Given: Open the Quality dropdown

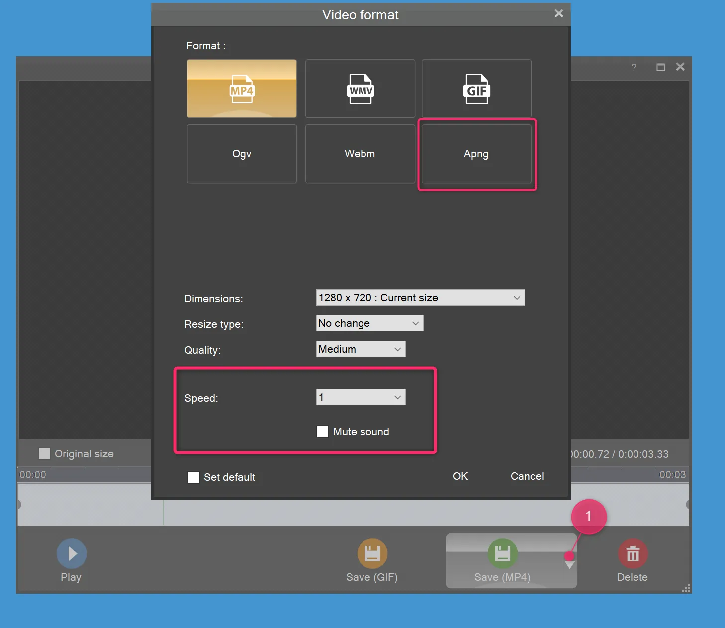Looking at the screenshot, I should pyautogui.click(x=361, y=349).
